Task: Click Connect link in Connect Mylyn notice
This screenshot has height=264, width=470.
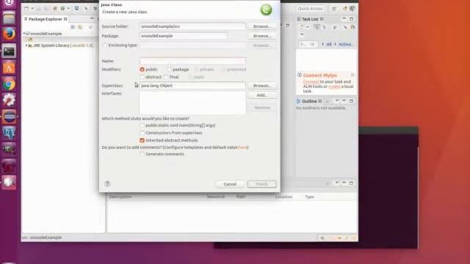Action: 311,81
